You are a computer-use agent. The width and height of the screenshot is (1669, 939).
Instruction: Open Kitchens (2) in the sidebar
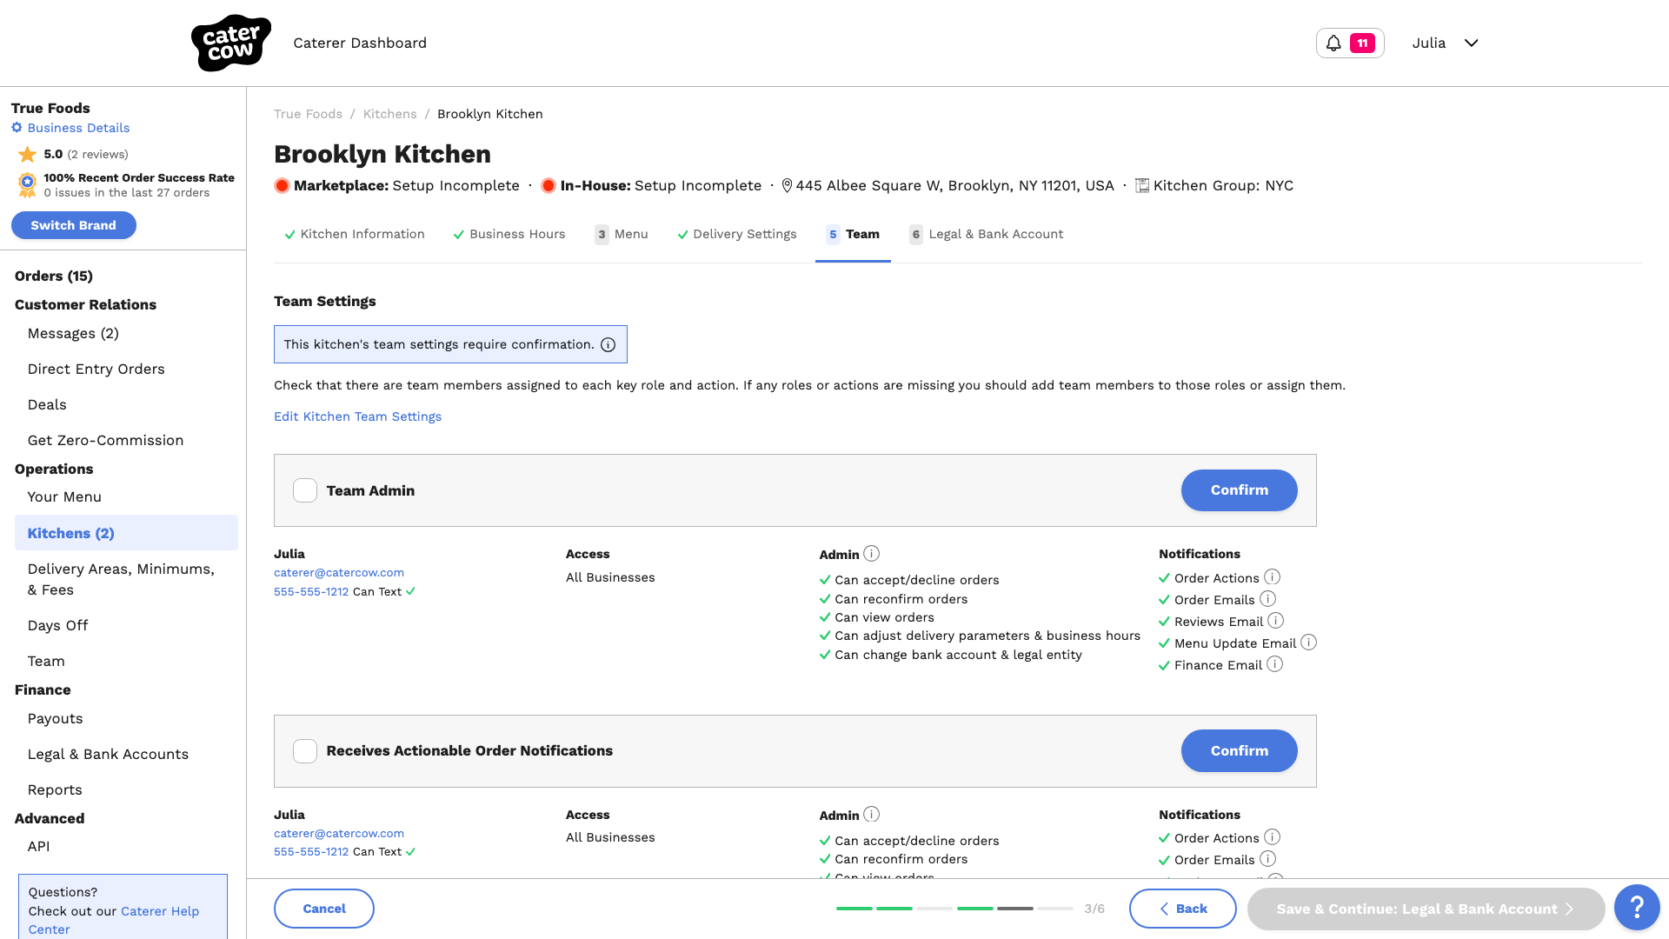click(x=126, y=533)
